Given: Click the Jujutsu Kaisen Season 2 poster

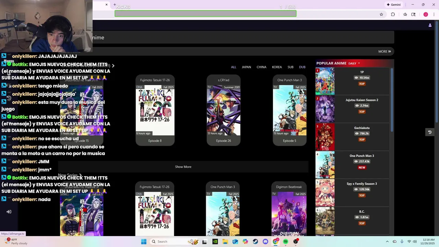Looking at the screenshot, I should (325, 109).
